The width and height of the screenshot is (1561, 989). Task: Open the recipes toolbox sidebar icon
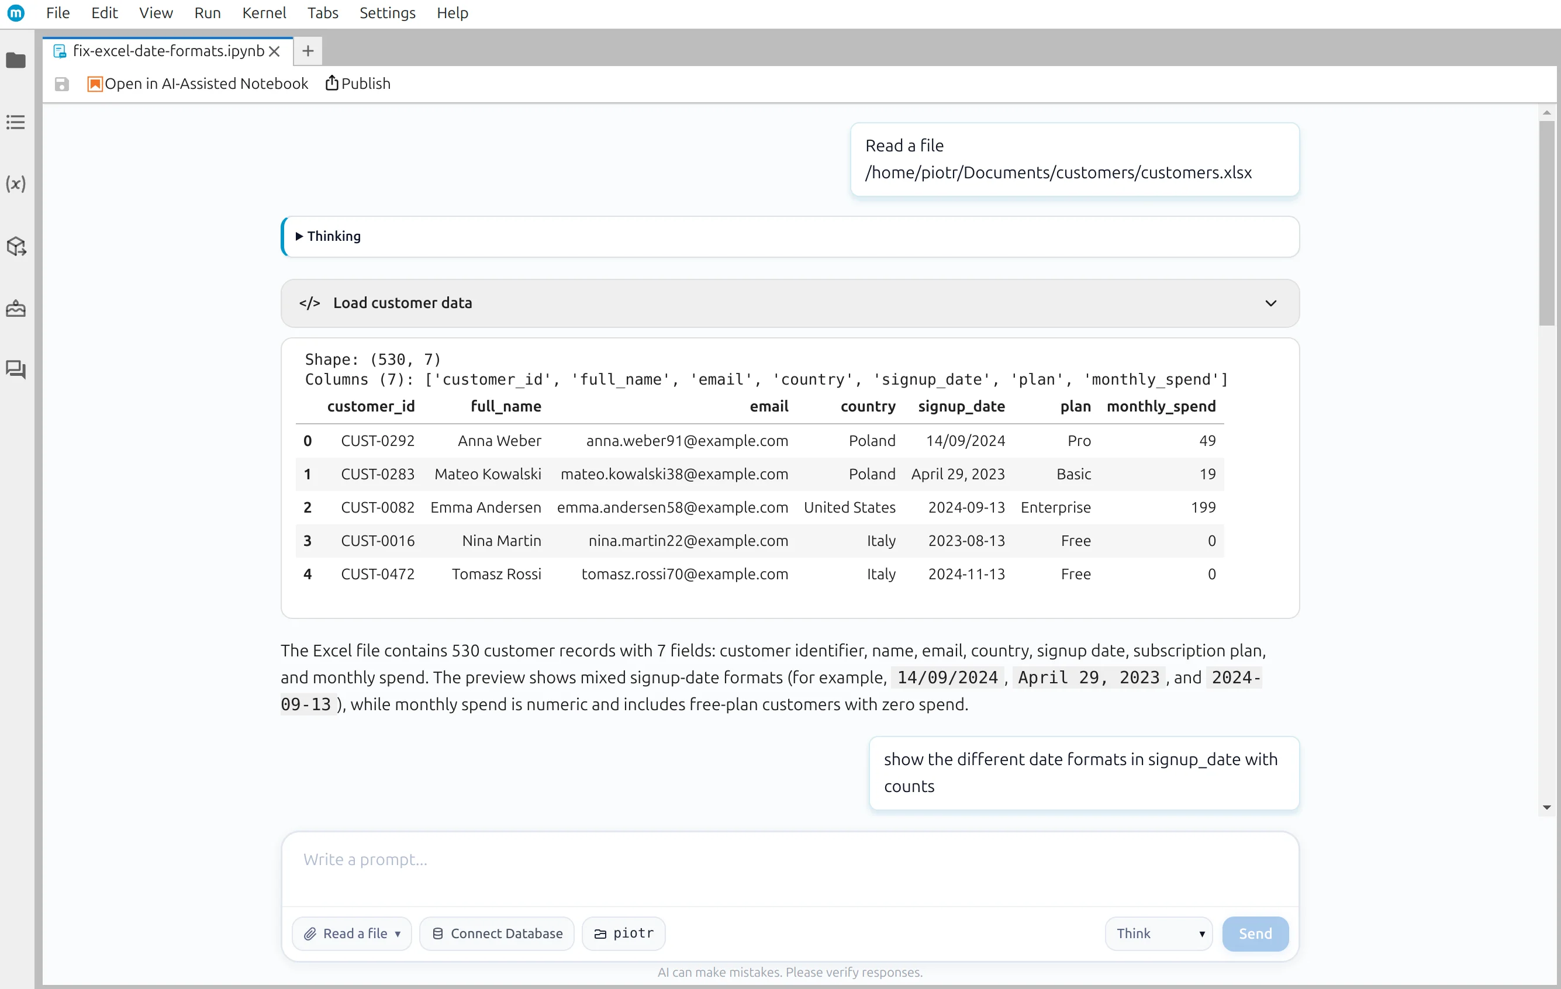click(x=16, y=308)
